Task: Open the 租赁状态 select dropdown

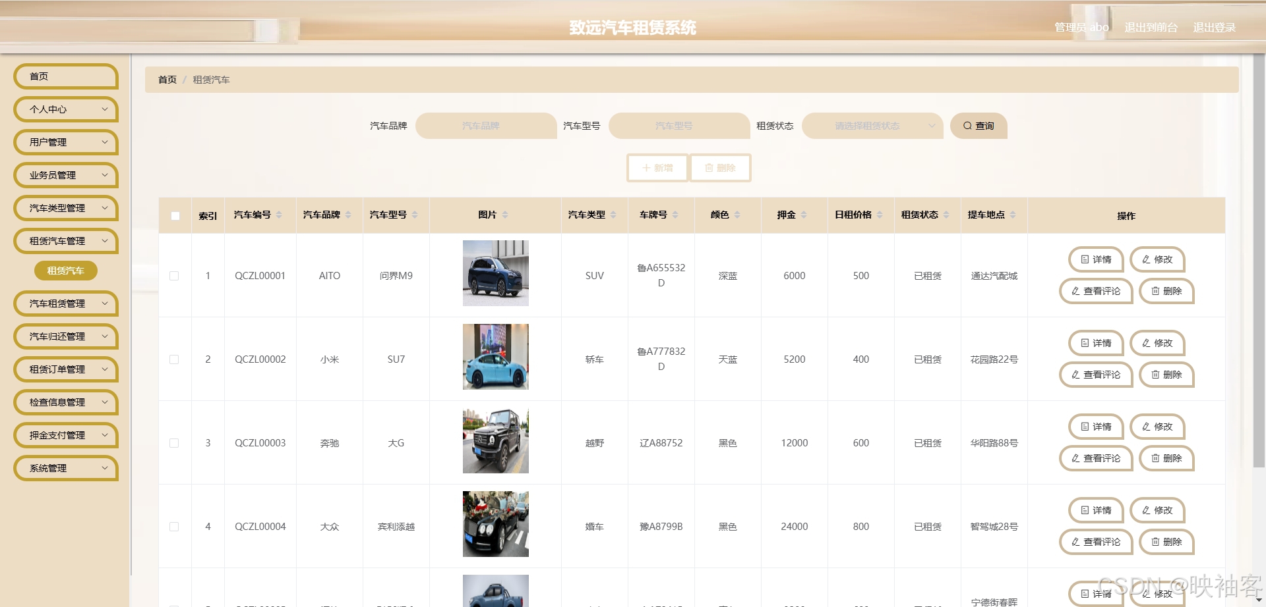Action: [x=873, y=126]
